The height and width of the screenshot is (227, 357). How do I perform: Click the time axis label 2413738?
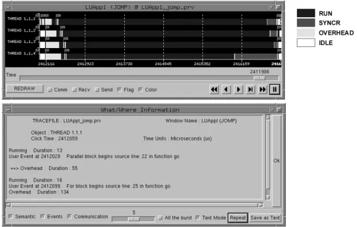[x=124, y=64]
